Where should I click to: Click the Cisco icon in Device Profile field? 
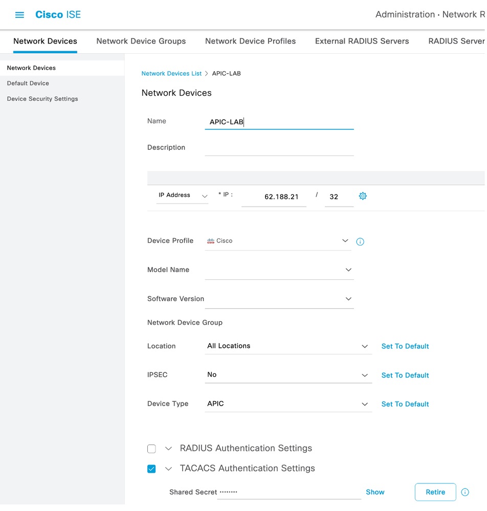(212, 240)
